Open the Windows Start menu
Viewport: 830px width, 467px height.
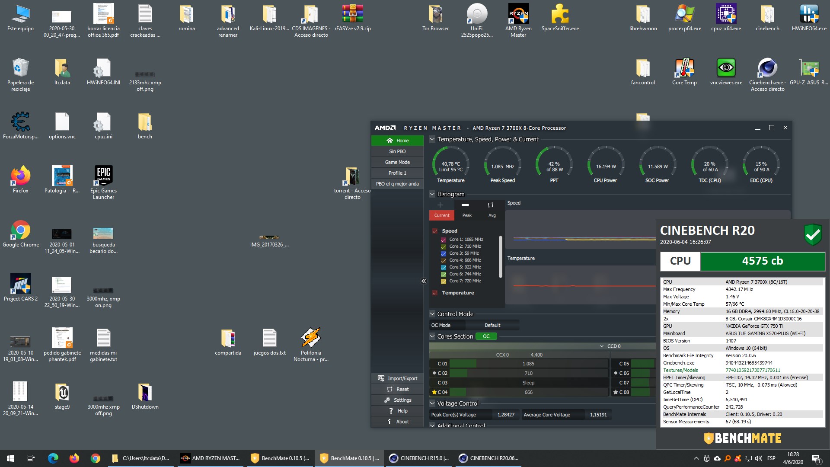10,458
